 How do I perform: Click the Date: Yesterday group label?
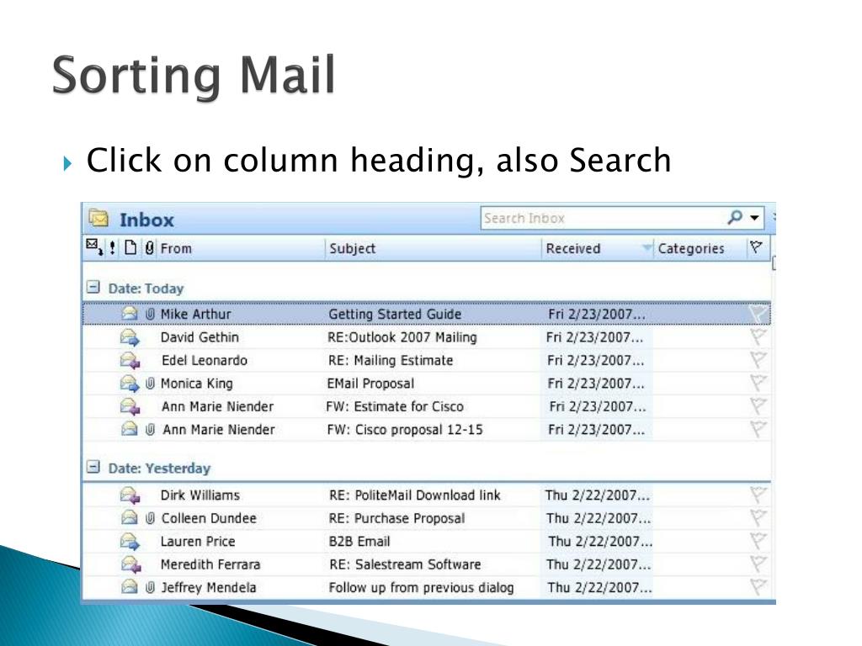(x=159, y=469)
